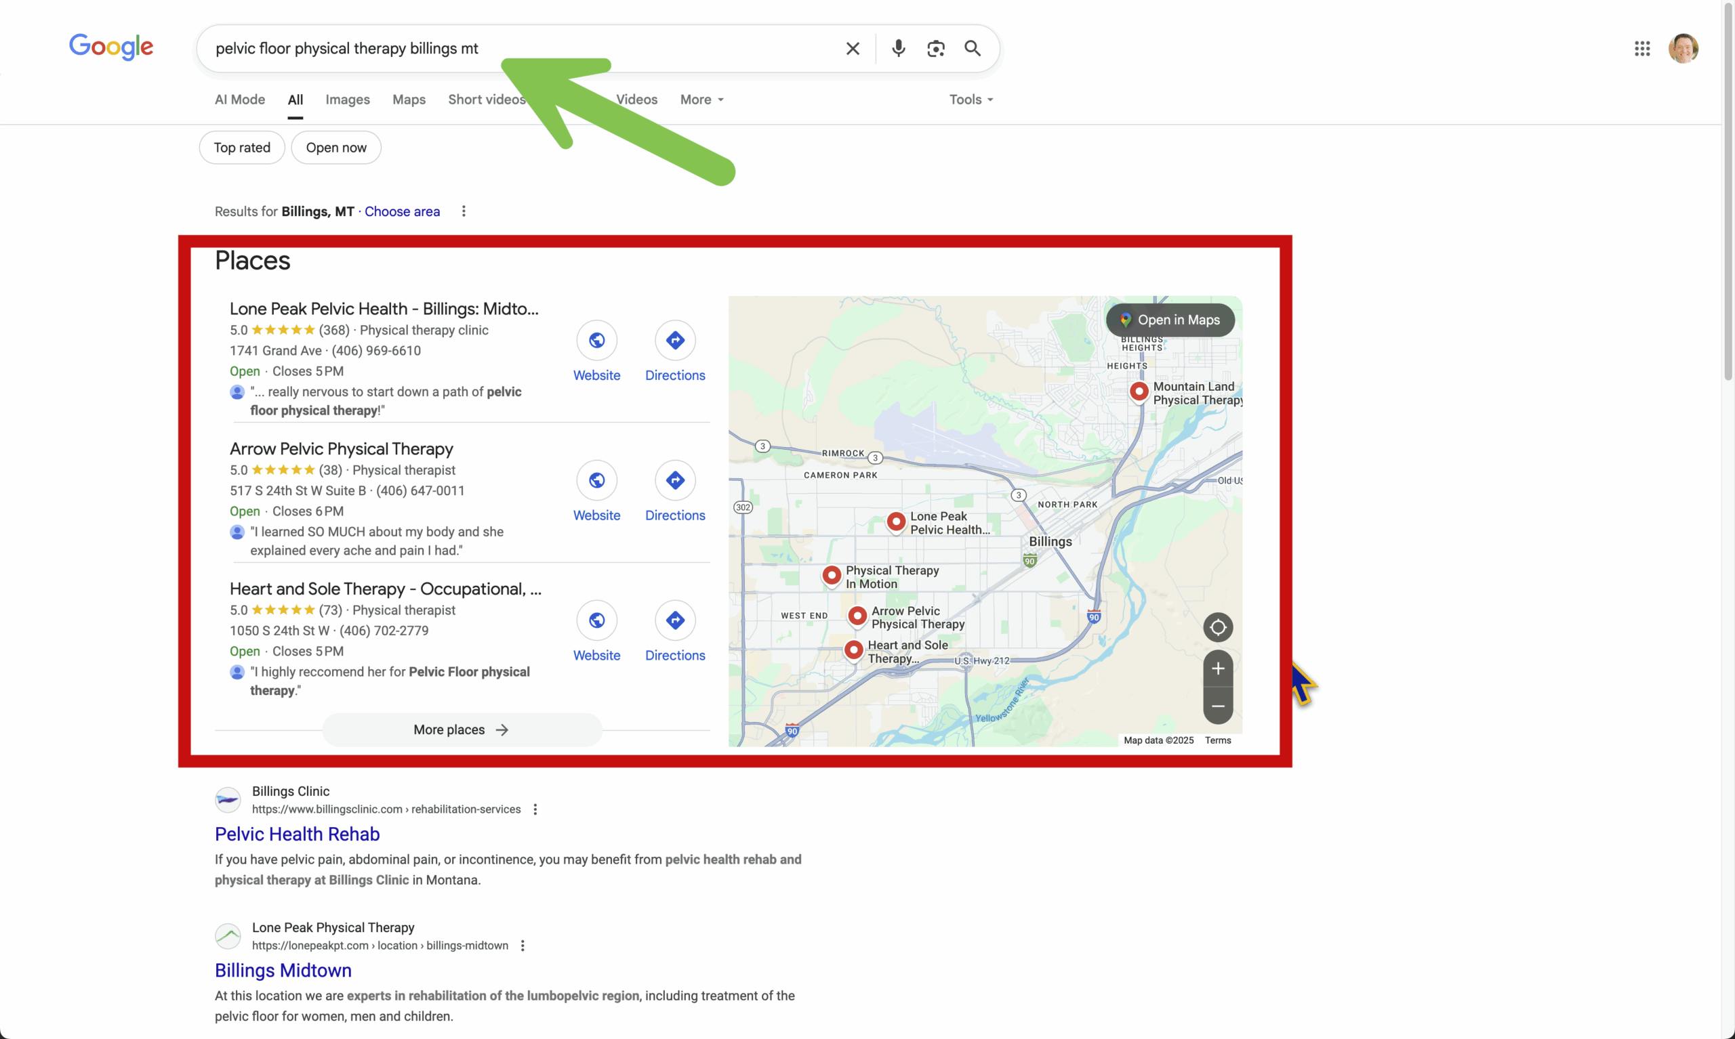Click Physical Therapy In Motion map pin
This screenshot has height=1039, width=1735.
832,576
